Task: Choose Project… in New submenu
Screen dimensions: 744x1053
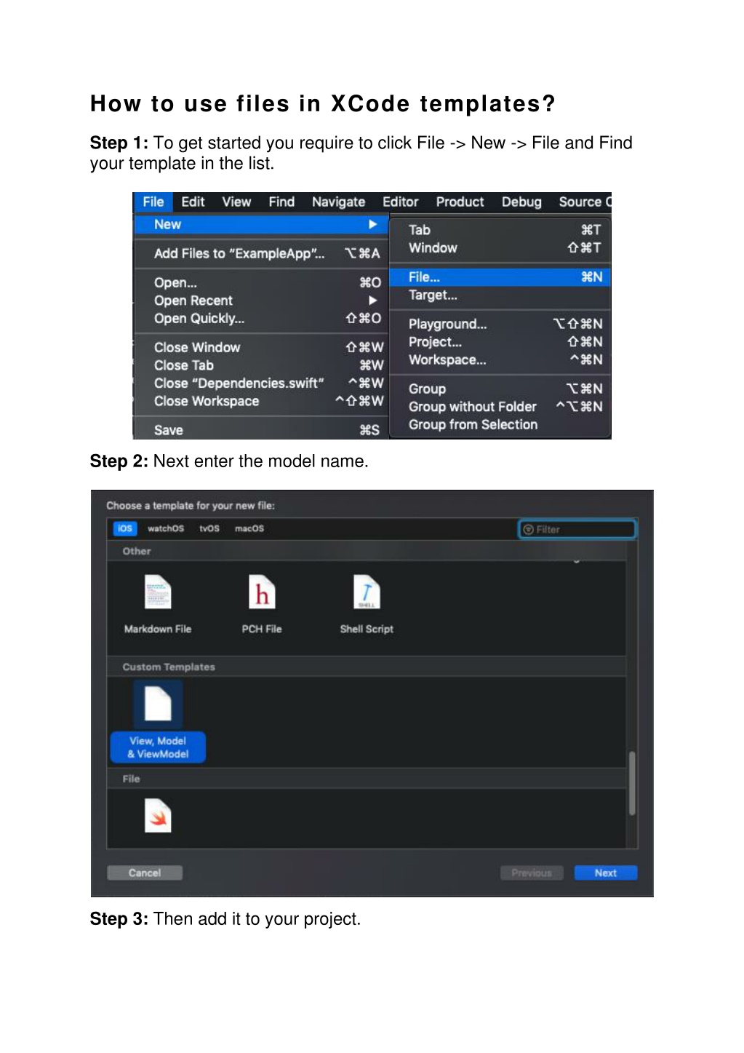Action: (500, 342)
